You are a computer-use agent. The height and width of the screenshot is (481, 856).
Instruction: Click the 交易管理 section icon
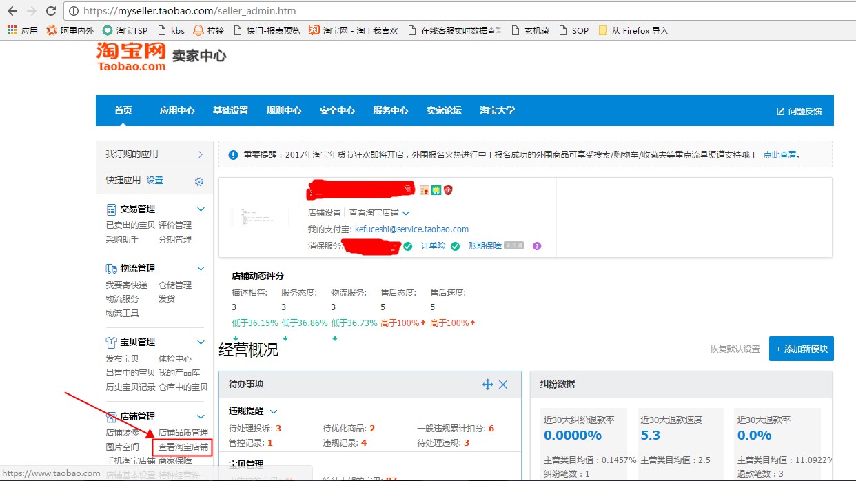point(111,209)
